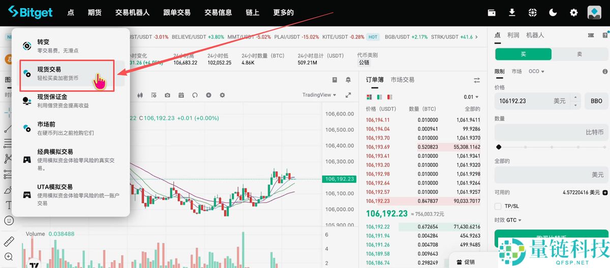
Task: Open chart indicators icon
Action: click(x=154, y=95)
